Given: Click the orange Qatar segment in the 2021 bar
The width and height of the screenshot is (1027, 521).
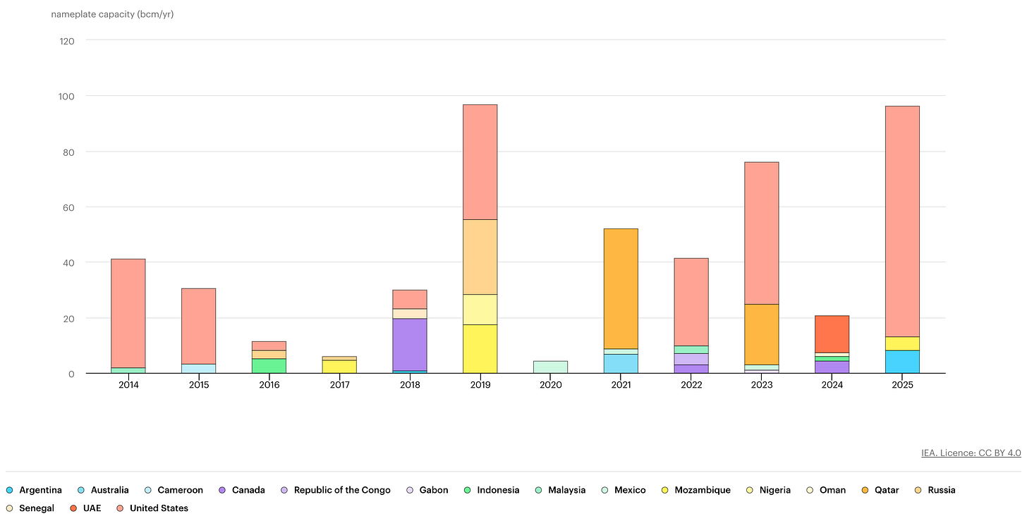Looking at the screenshot, I should 621,289.
